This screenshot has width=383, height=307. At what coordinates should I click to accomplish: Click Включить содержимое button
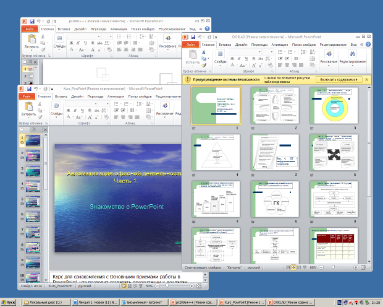(x=338, y=79)
